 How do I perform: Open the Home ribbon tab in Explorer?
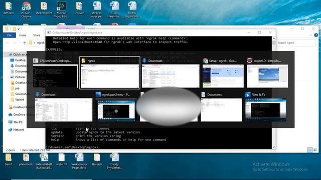pyautogui.click(x=23, y=35)
